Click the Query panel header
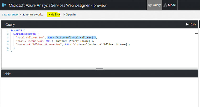 100,24
